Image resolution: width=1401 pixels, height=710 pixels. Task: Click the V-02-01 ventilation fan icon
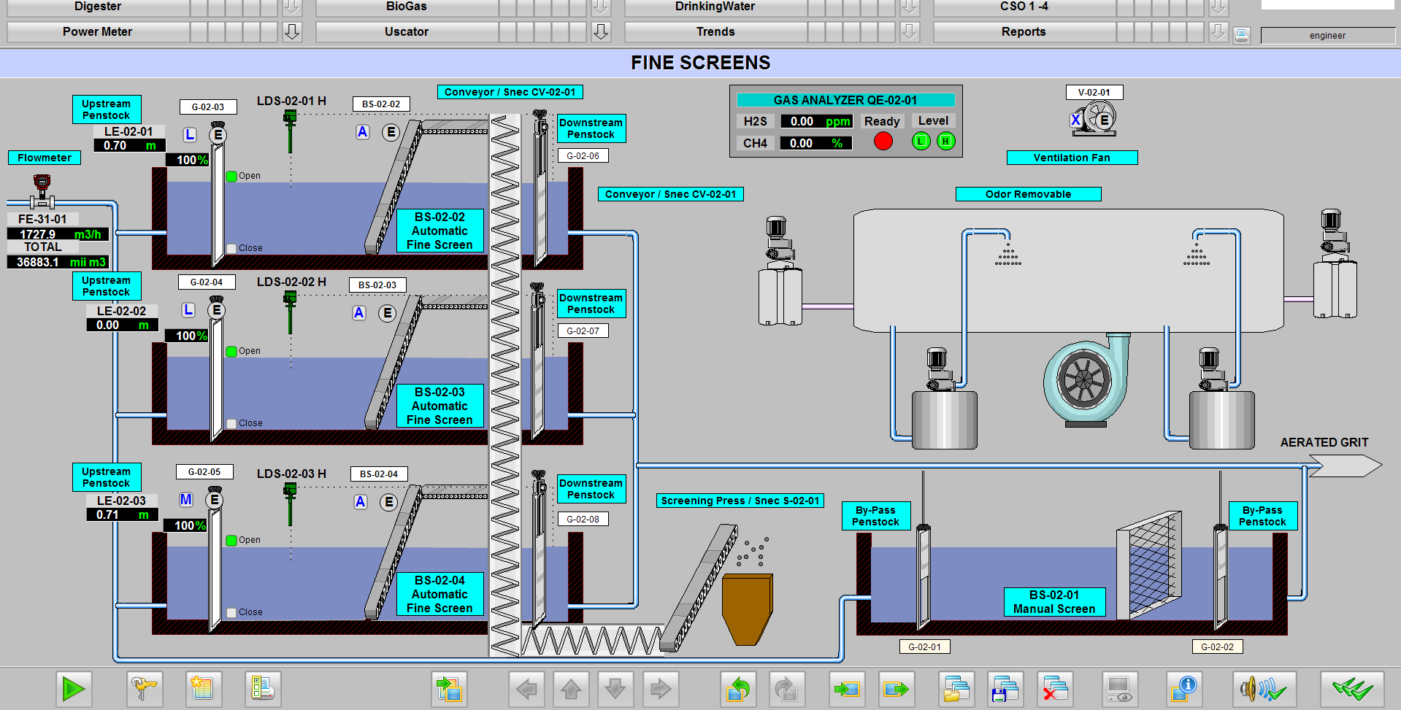pyautogui.click(x=1094, y=118)
